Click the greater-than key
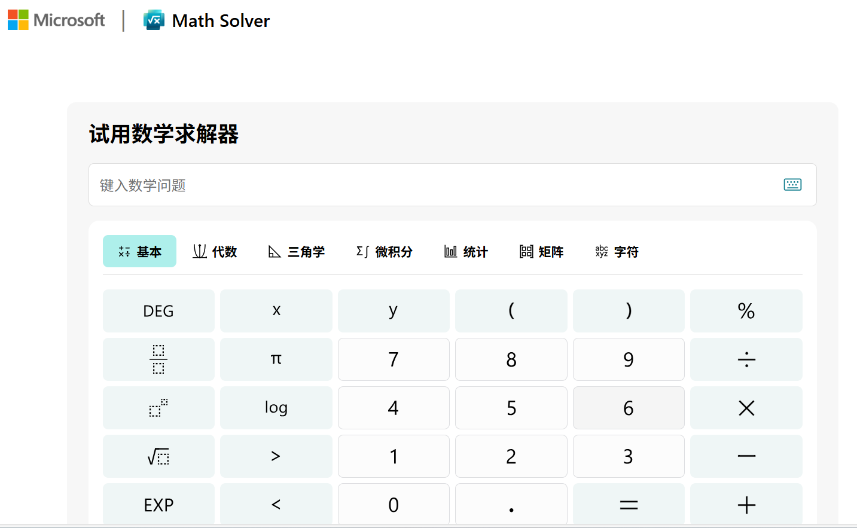The image size is (857, 528). [x=276, y=456]
